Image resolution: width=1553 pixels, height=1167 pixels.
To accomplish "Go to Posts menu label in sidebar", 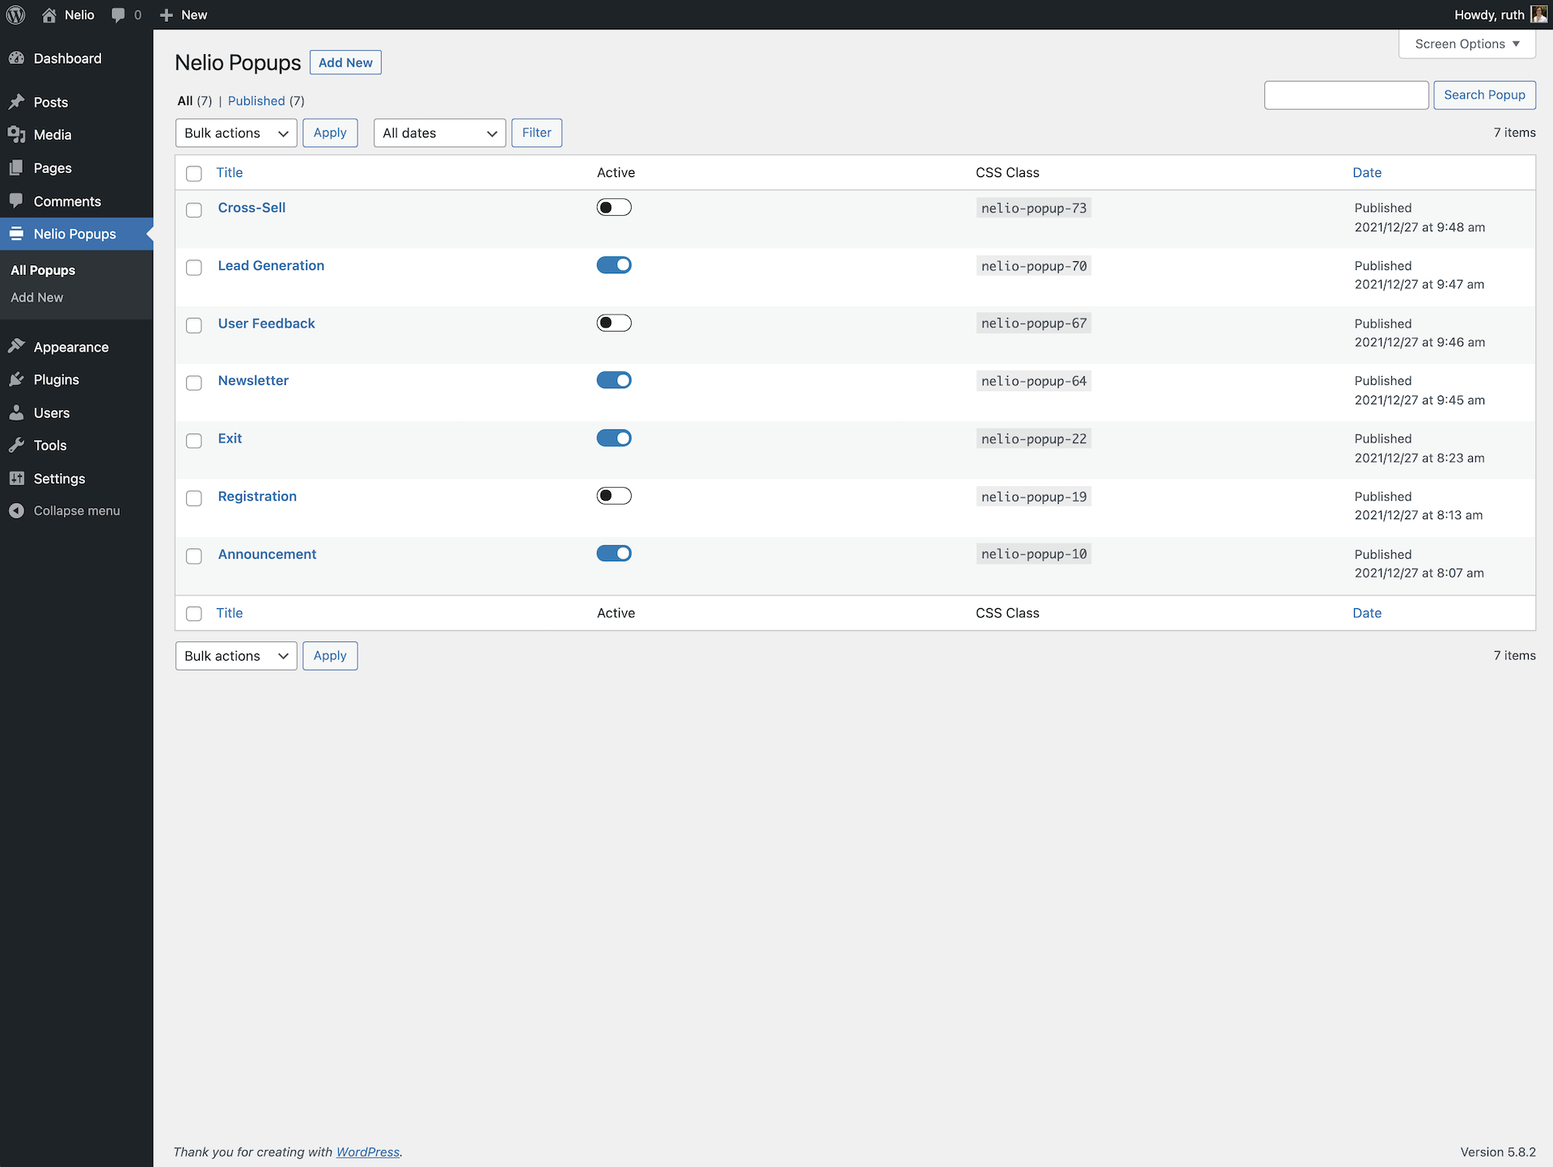I will (x=51, y=102).
